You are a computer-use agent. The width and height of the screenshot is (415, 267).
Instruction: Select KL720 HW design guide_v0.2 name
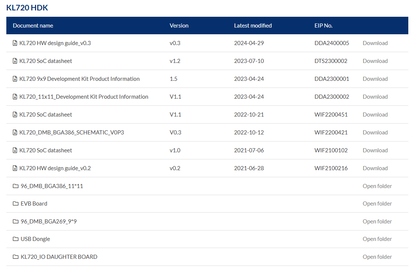(x=55, y=168)
